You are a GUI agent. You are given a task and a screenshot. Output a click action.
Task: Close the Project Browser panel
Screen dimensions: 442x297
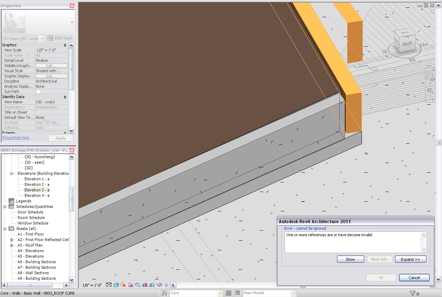coord(72,150)
